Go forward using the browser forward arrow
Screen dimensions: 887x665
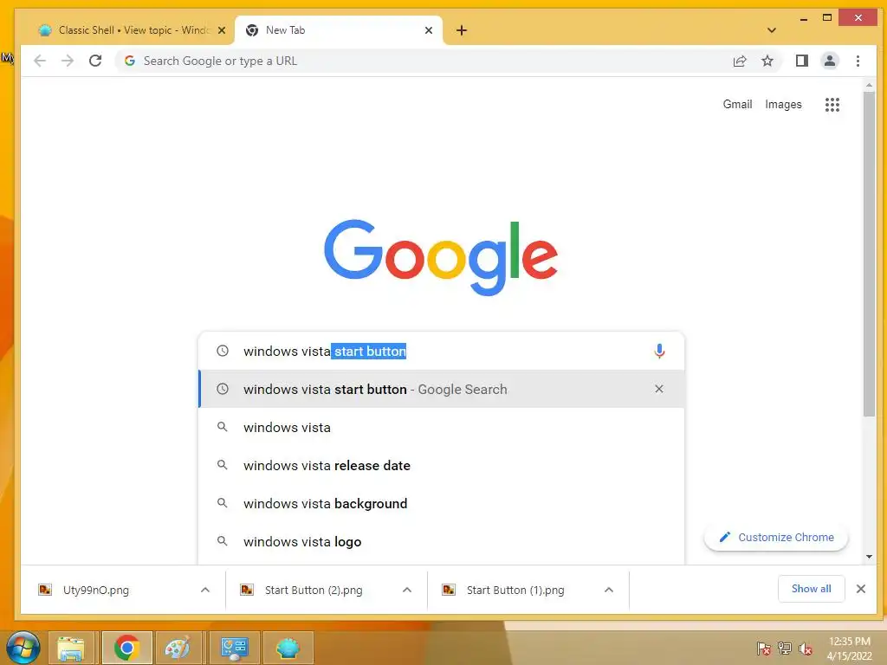pyautogui.click(x=68, y=61)
